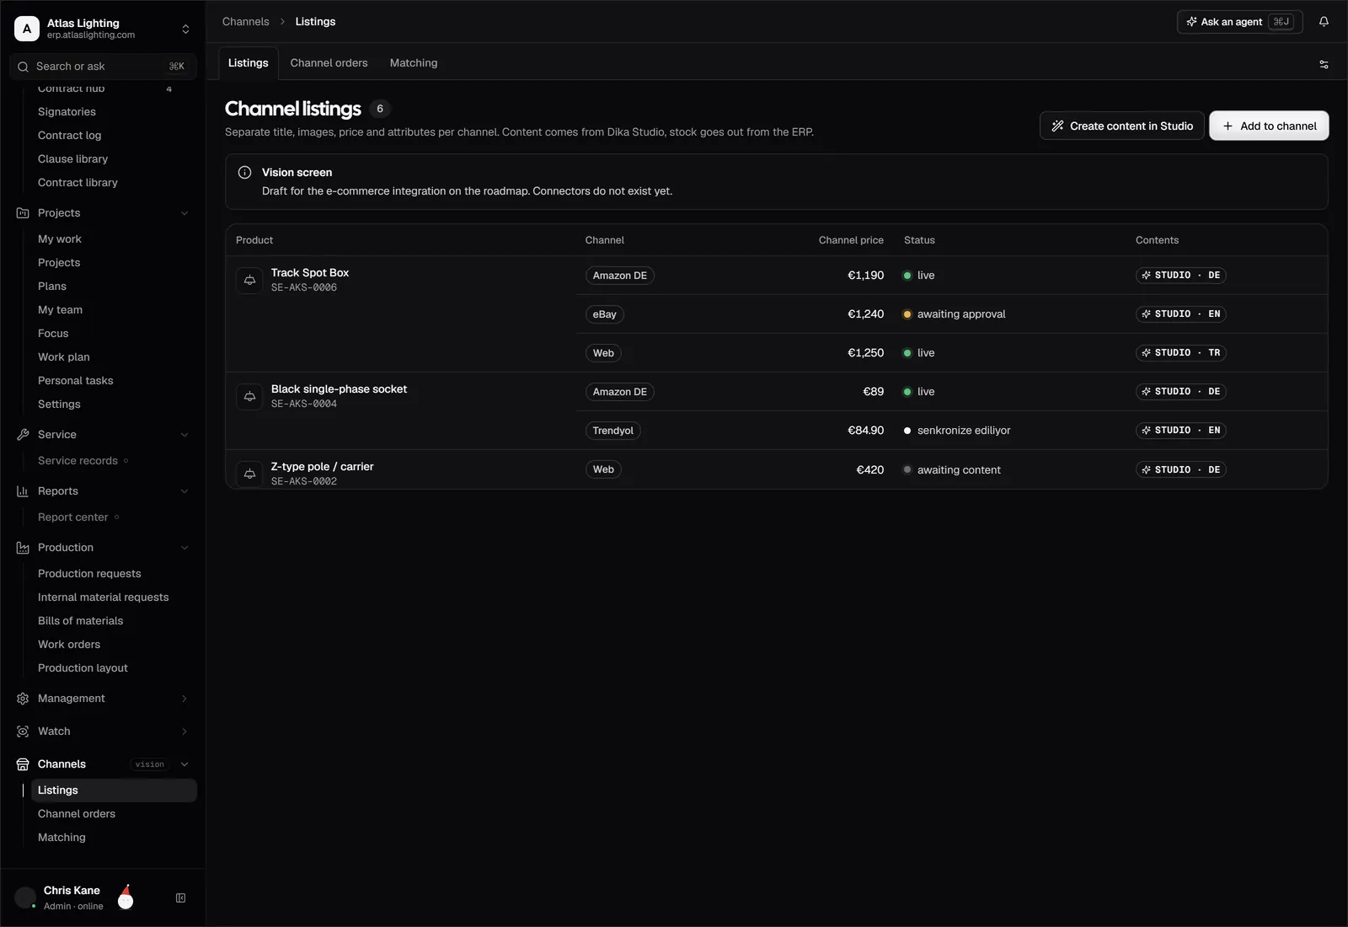Collapse the Service section chevron
This screenshot has height=927, width=1348.
185,435
